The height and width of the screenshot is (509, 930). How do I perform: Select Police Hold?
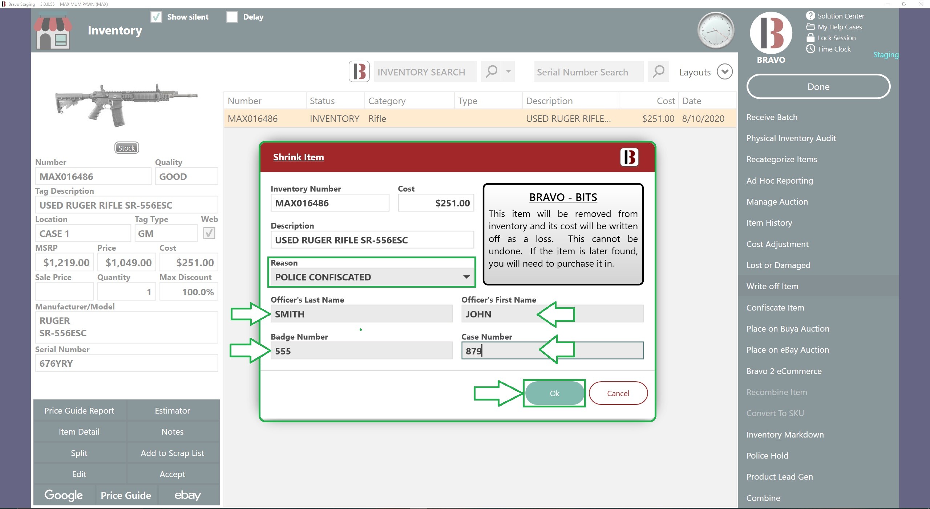point(767,456)
